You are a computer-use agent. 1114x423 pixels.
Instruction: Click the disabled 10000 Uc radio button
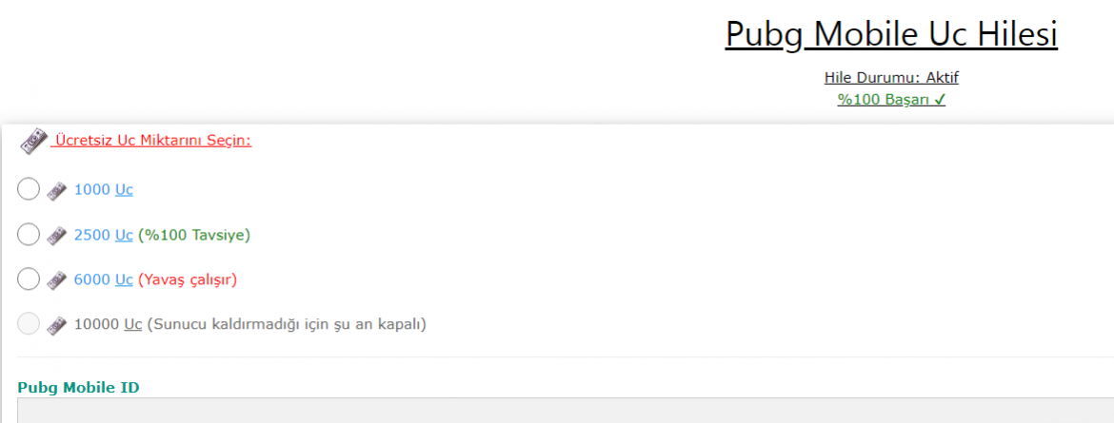pos(29,323)
